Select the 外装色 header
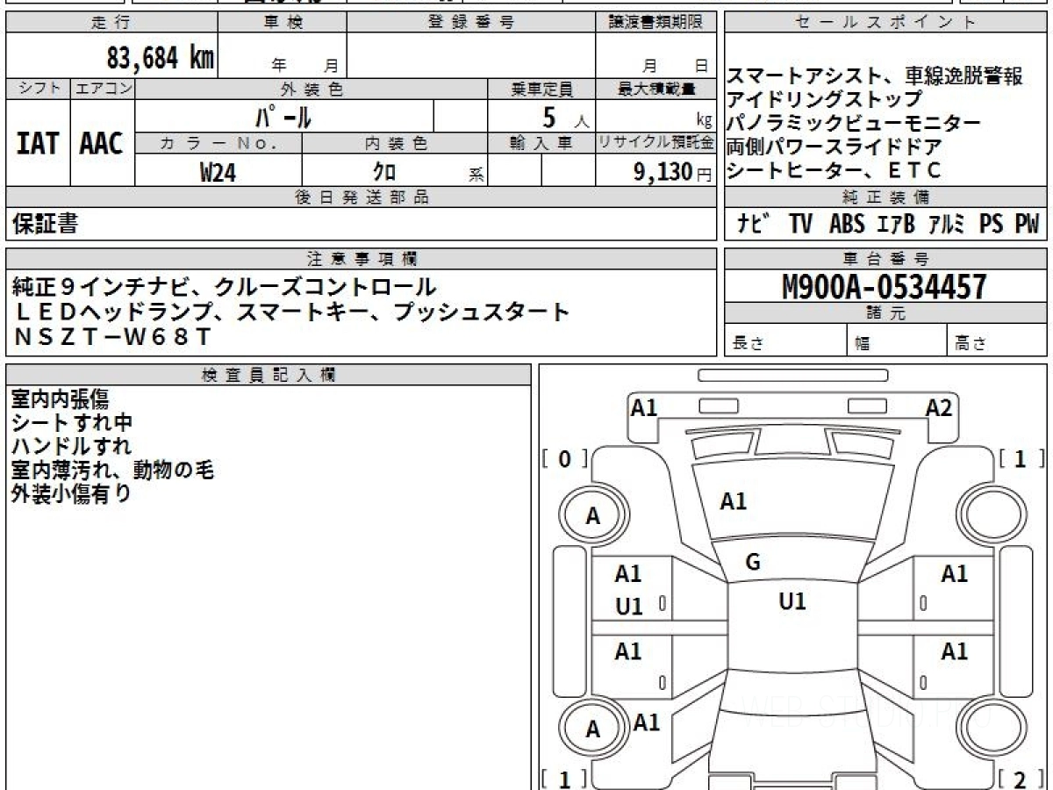Viewport: 1053px width, 790px height. tap(312, 90)
